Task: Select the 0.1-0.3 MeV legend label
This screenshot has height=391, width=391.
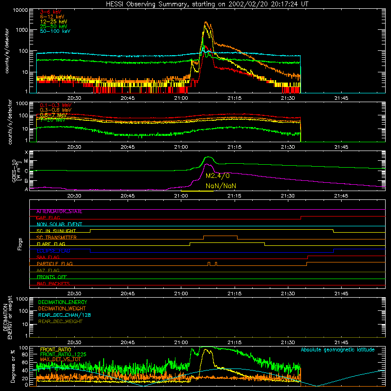Action: (56, 105)
